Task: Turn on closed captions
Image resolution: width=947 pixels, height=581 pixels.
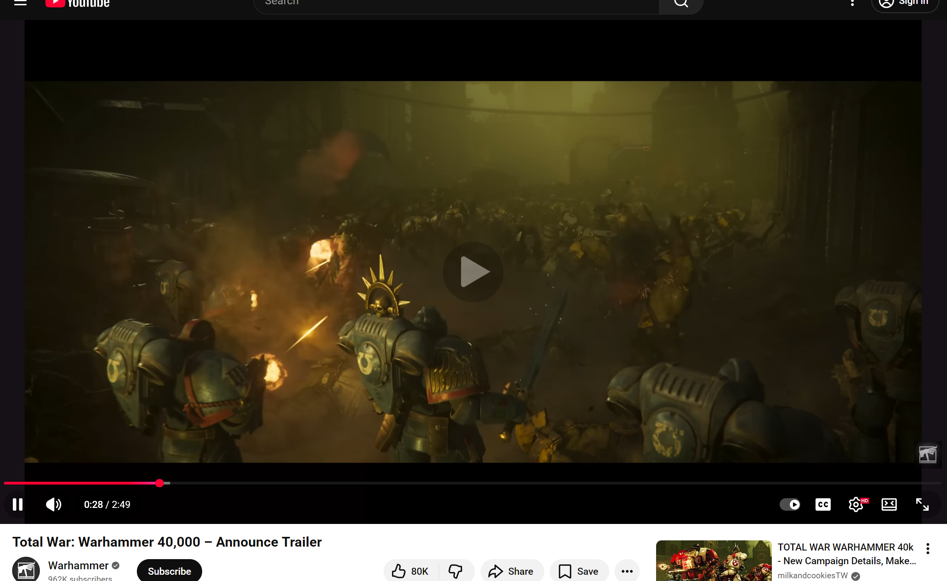Action: coord(823,504)
